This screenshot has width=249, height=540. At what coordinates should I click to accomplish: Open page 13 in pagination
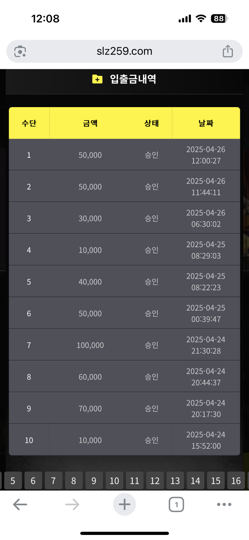175,481
